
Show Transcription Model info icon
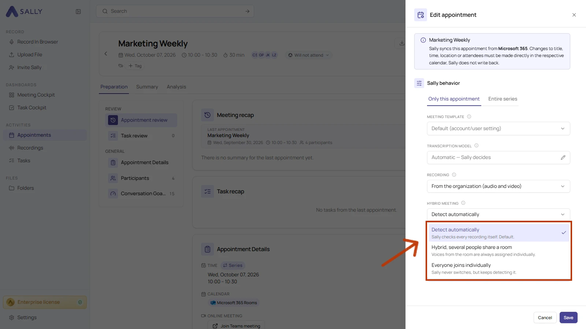click(x=476, y=145)
